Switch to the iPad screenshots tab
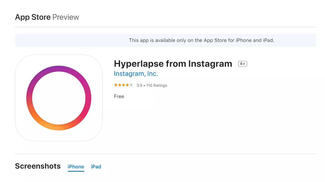The width and height of the screenshot is (325, 182). pos(96,167)
